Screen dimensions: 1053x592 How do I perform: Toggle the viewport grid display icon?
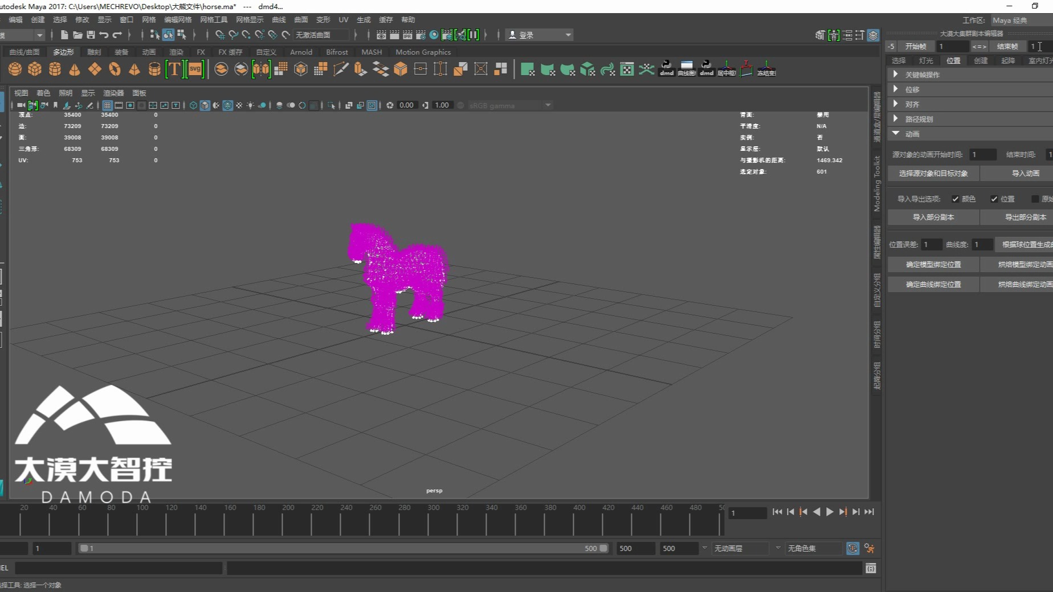point(107,105)
